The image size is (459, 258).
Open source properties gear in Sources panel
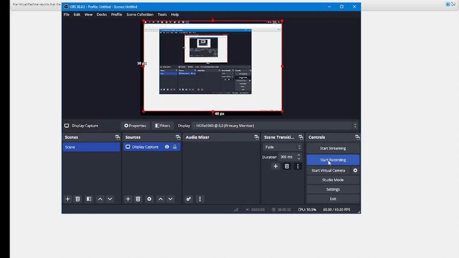click(x=149, y=199)
